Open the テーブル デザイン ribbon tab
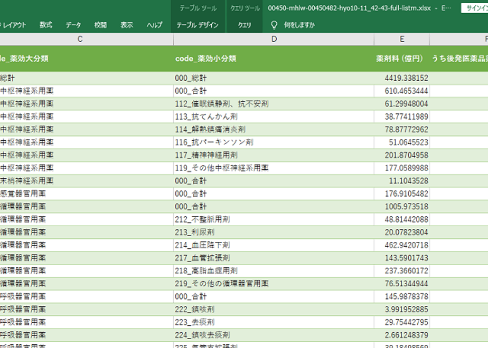The height and width of the screenshot is (348, 488). pyautogui.click(x=198, y=25)
